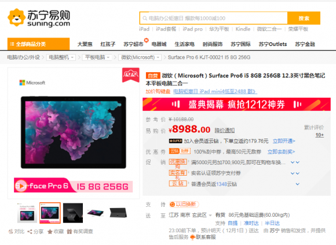Click the 有奖调查 gift icon
This screenshot has height=245, width=336.
69,232
